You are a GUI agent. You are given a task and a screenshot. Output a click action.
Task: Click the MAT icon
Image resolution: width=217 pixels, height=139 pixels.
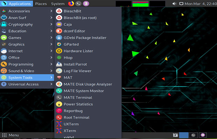click(59, 78)
